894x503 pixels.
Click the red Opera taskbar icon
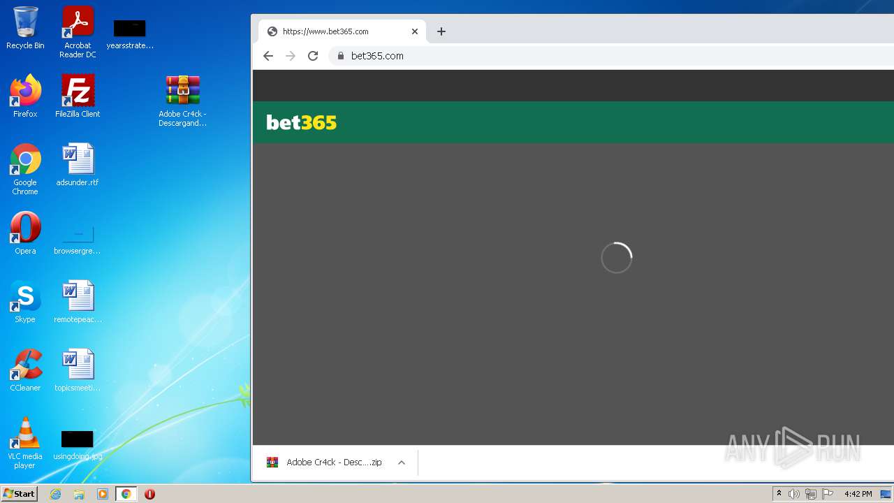(149, 494)
